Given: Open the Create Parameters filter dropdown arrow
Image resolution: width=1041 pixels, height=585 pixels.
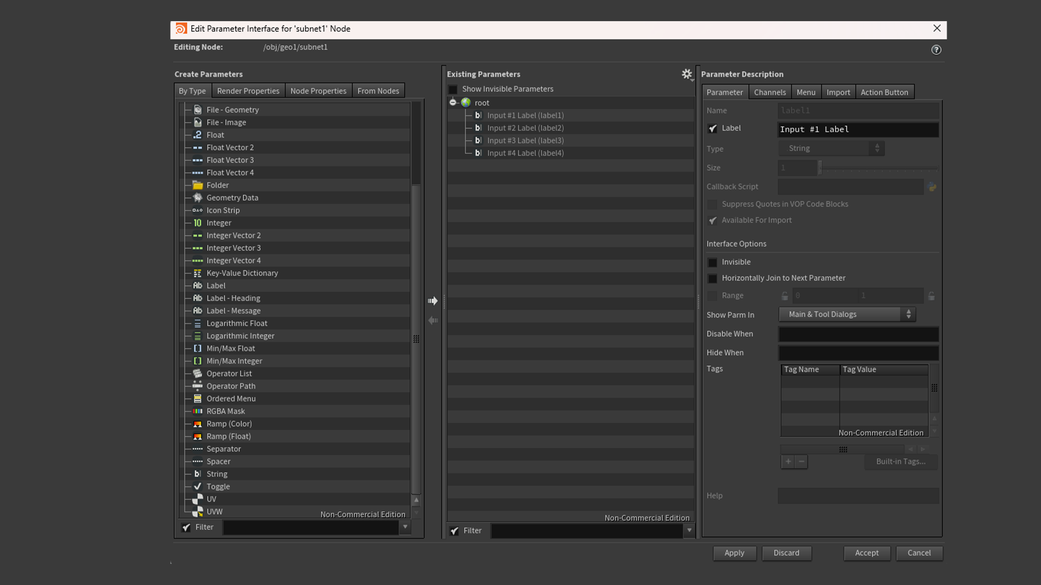Looking at the screenshot, I should [405, 527].
